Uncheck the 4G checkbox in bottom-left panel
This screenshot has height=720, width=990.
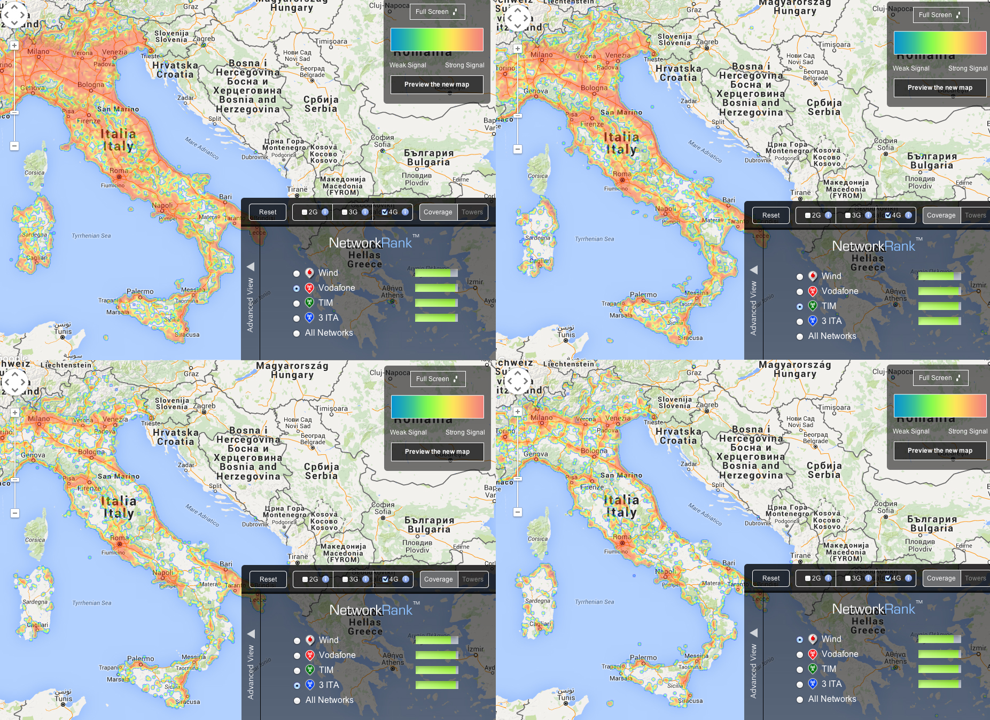385,579
